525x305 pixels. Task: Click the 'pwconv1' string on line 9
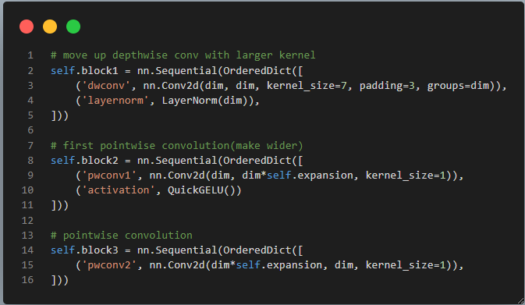109,175
